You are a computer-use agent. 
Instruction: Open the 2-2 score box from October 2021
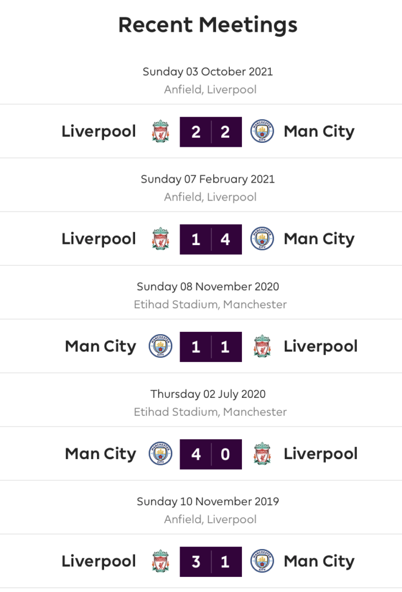(x=211, y=132)
